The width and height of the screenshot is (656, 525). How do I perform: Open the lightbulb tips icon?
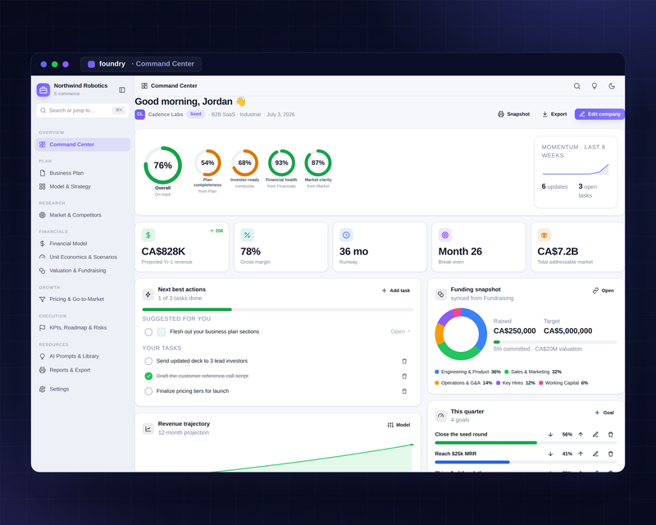594,86
